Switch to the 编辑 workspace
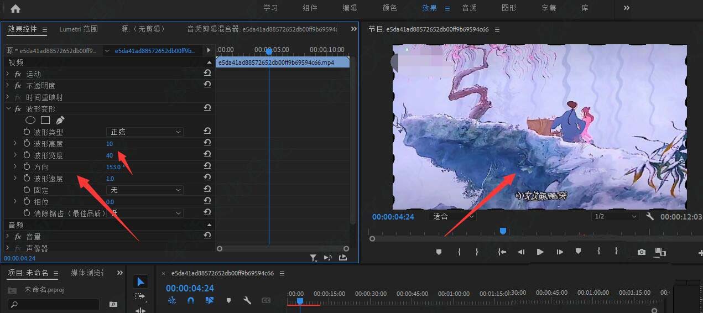This screenshot has height=313, width=703. [350, 8]
